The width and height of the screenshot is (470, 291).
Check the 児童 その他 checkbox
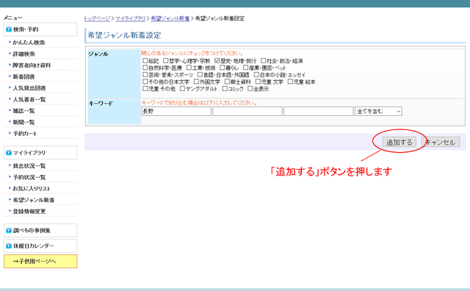tap(145, 88)
